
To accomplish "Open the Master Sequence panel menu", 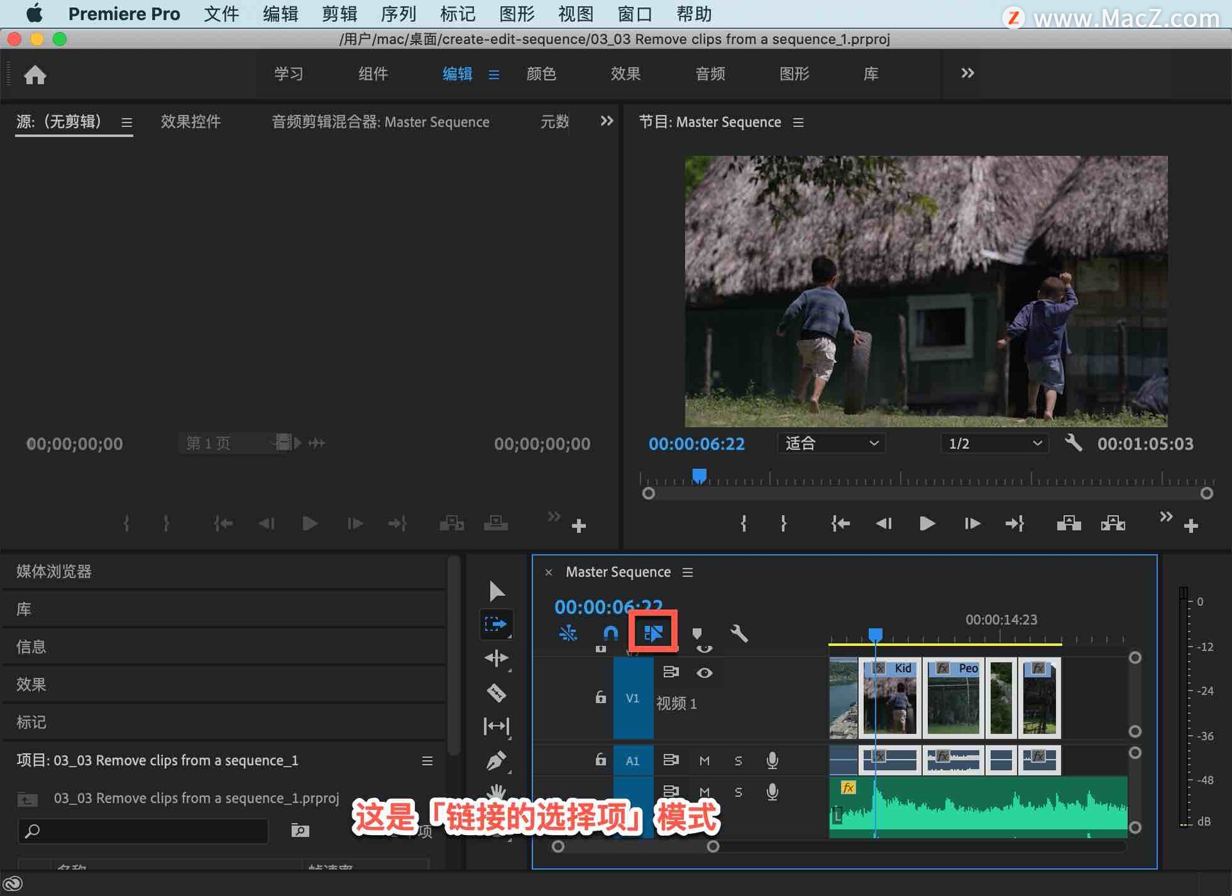I will (687, 571).
